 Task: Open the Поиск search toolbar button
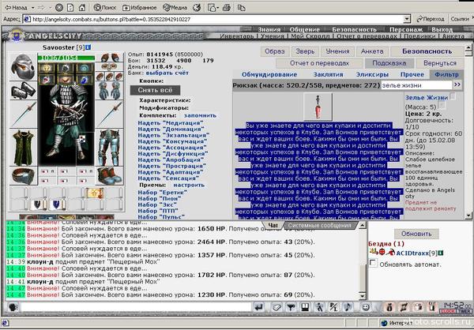point(105,8)
